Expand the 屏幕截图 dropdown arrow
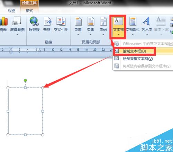173x152 pixels. click(x=17, y=35)
